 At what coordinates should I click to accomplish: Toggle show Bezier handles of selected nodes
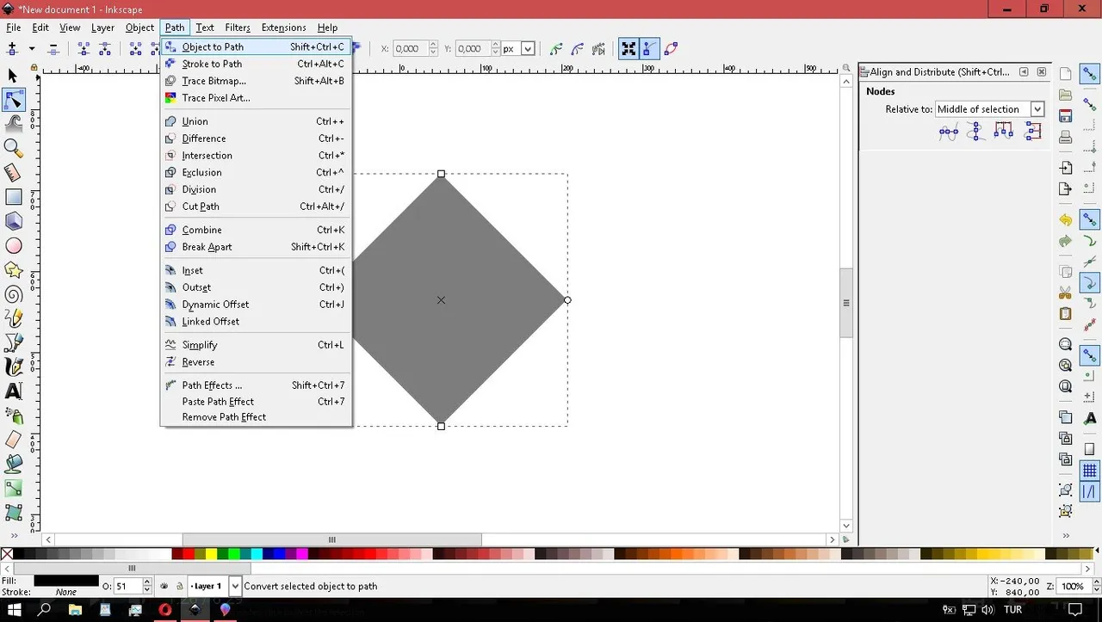click(648, 49)
